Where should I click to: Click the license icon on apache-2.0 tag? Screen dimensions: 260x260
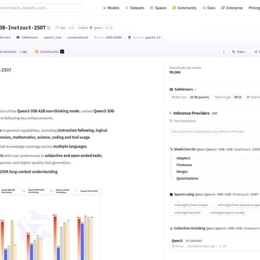(129, 37)
